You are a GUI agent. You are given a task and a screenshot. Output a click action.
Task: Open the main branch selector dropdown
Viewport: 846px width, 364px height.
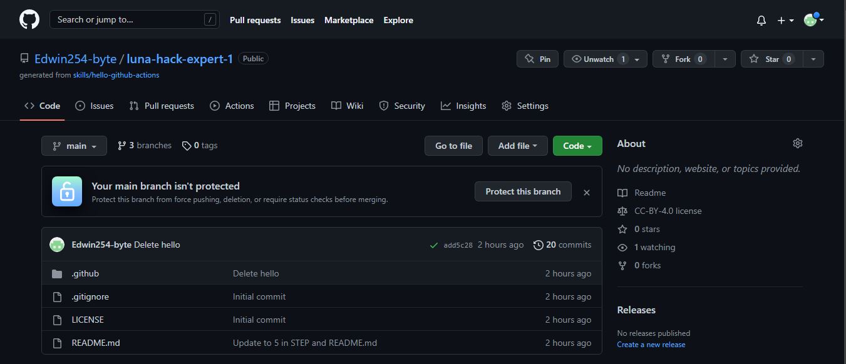pos(74,146)
